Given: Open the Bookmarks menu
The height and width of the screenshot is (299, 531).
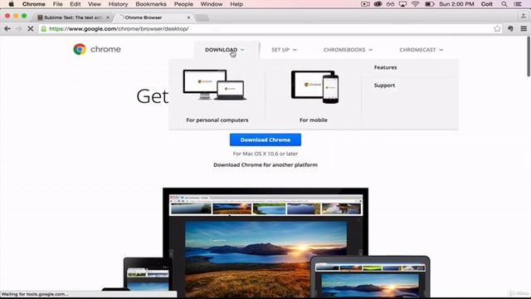Looking at the screenshot, I should 151,4.
